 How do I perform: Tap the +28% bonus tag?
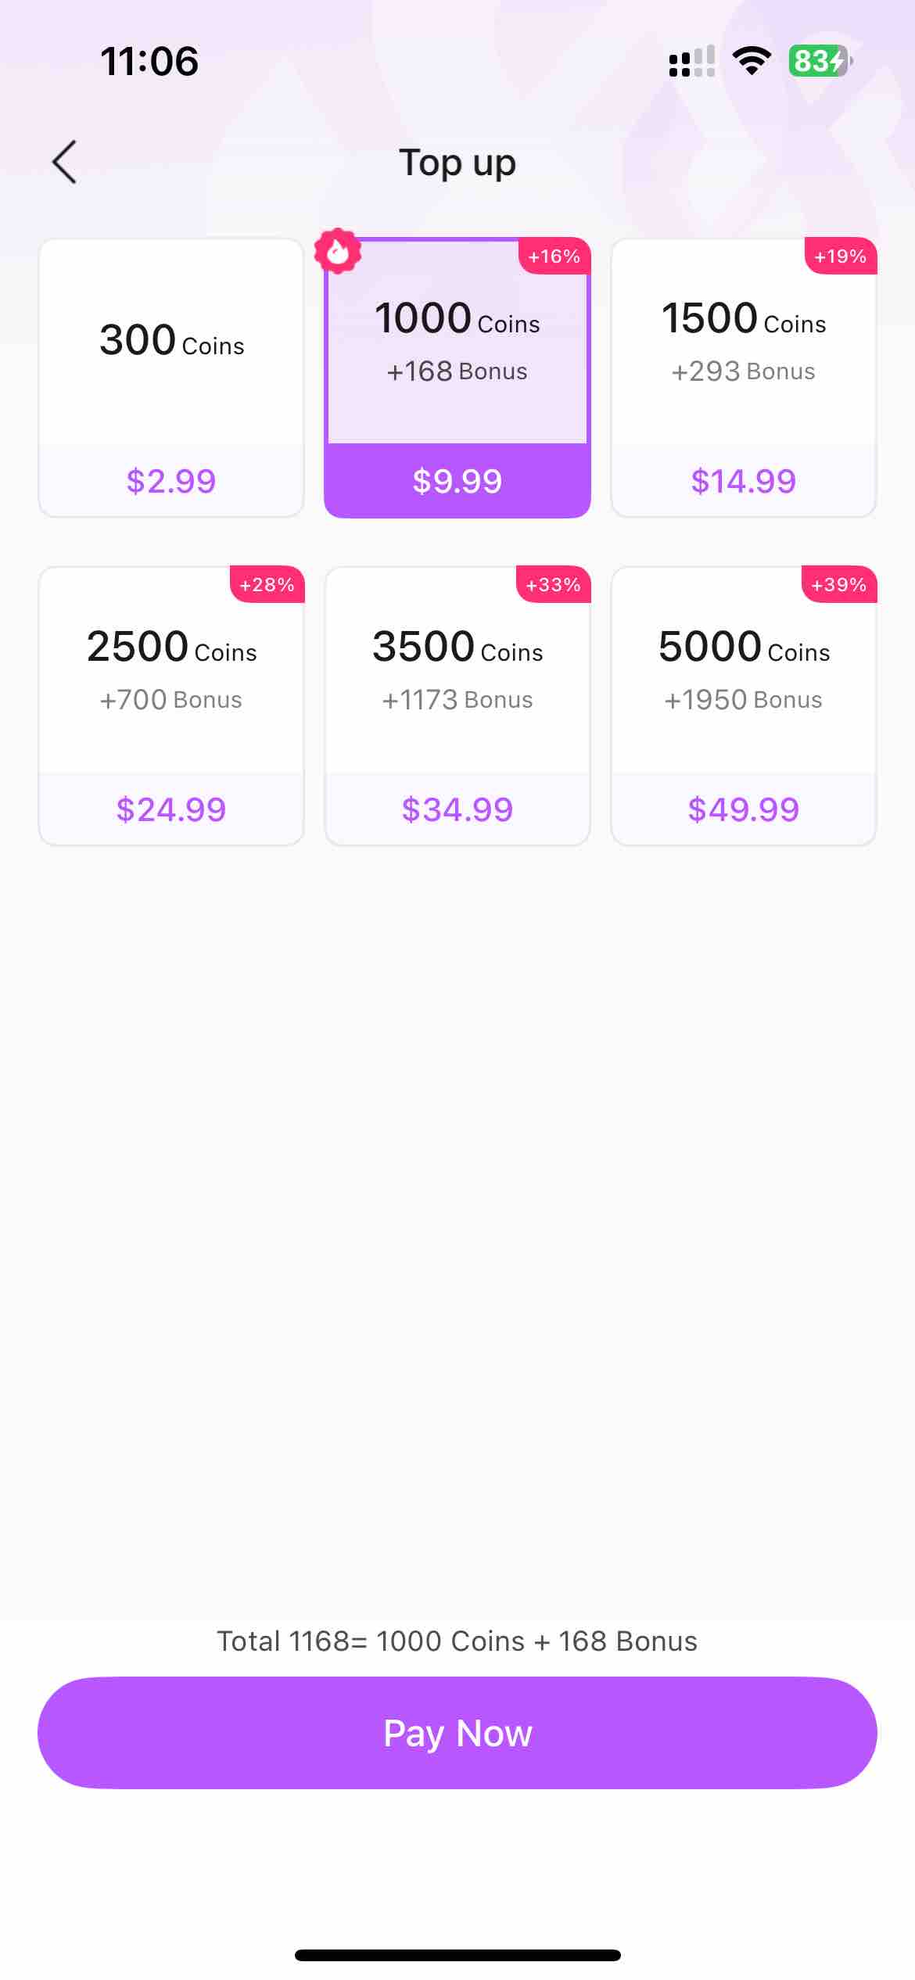coord(267,585)
